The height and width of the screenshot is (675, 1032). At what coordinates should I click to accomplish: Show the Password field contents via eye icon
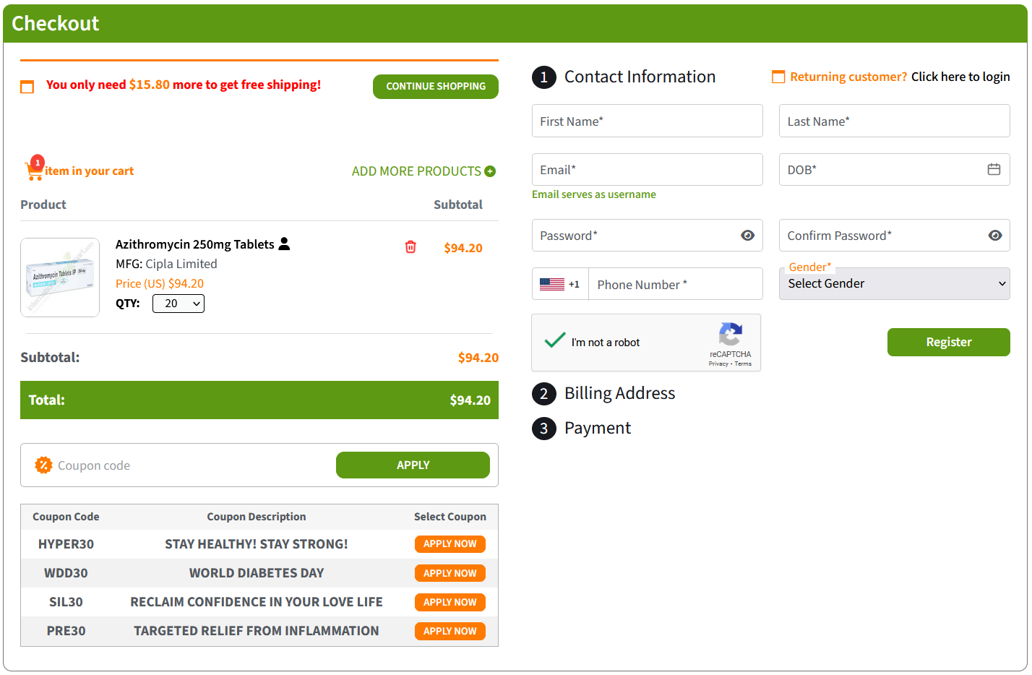[x=747, y=235]
